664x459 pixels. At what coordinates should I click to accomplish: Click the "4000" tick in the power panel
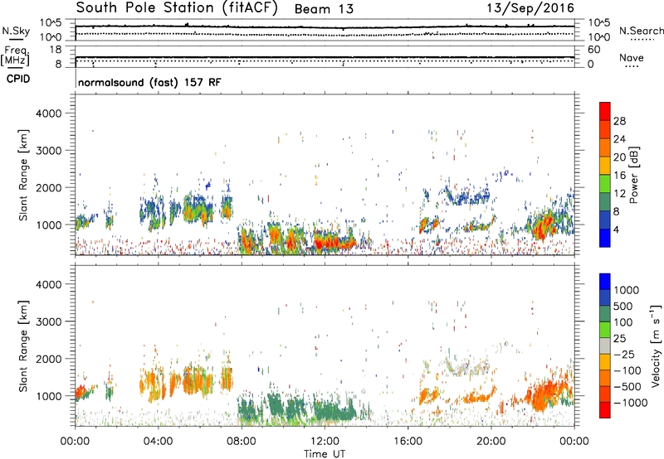48,114
